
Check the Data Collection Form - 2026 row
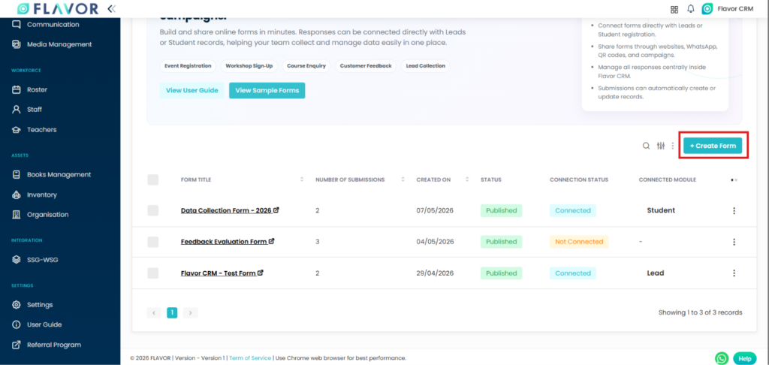click(x=153, y=210)
